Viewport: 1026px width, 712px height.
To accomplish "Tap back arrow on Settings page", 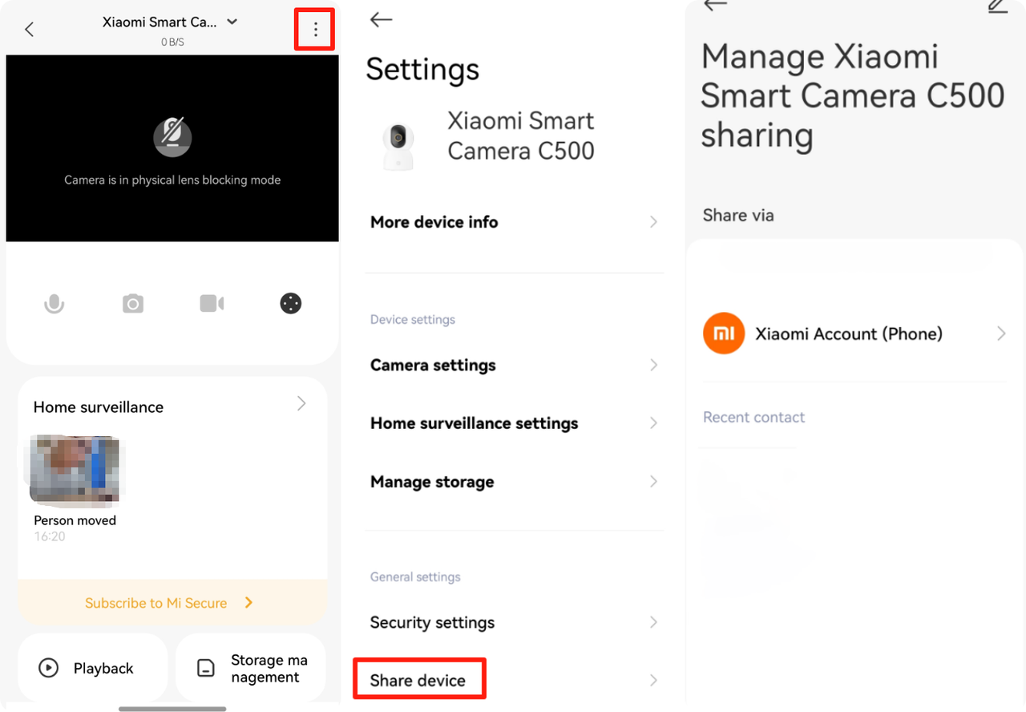I will click(x=382, y=20).
